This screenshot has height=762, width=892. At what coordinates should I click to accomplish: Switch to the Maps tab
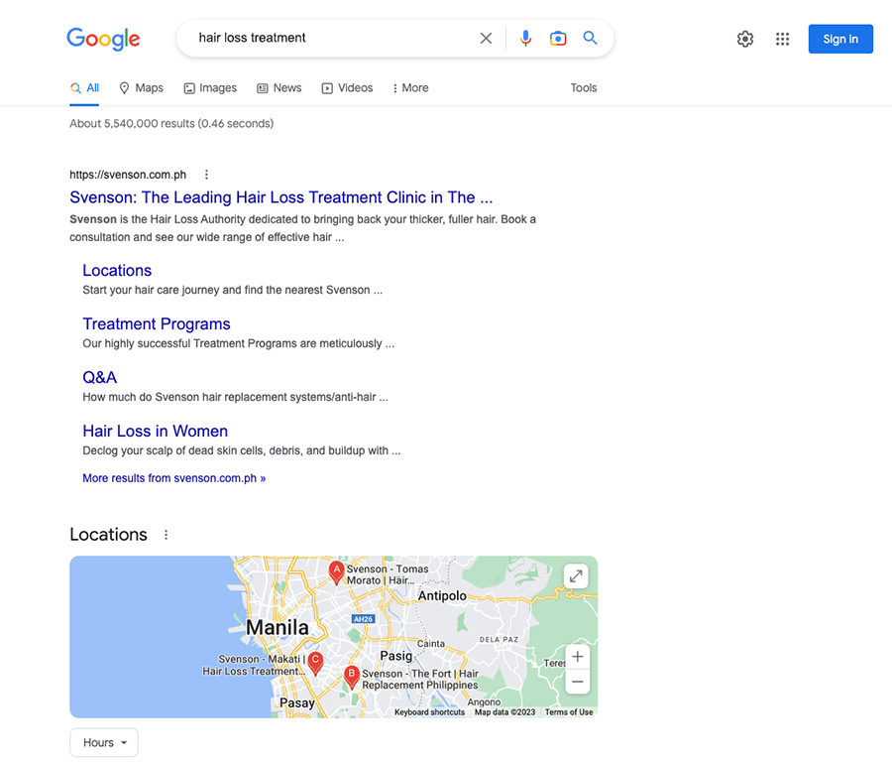point(141,88)
